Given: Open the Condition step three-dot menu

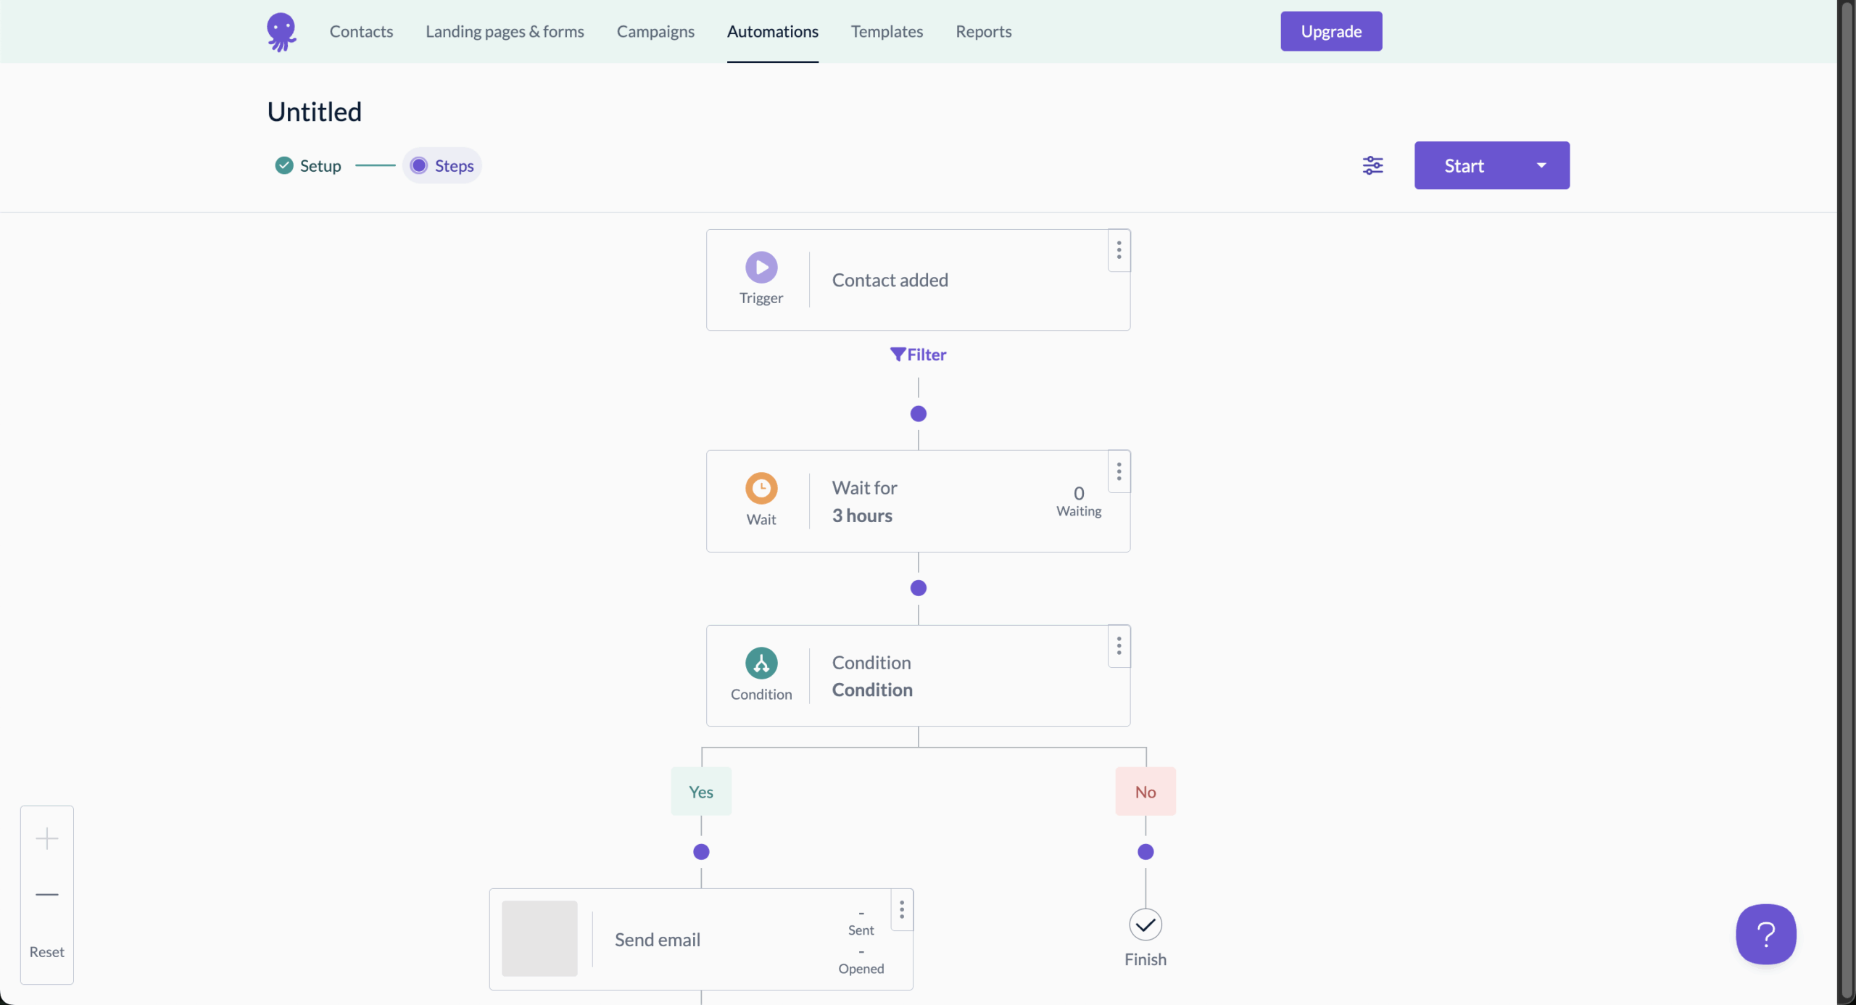Looking at the screenshot, I should [x=1119, y=645].
